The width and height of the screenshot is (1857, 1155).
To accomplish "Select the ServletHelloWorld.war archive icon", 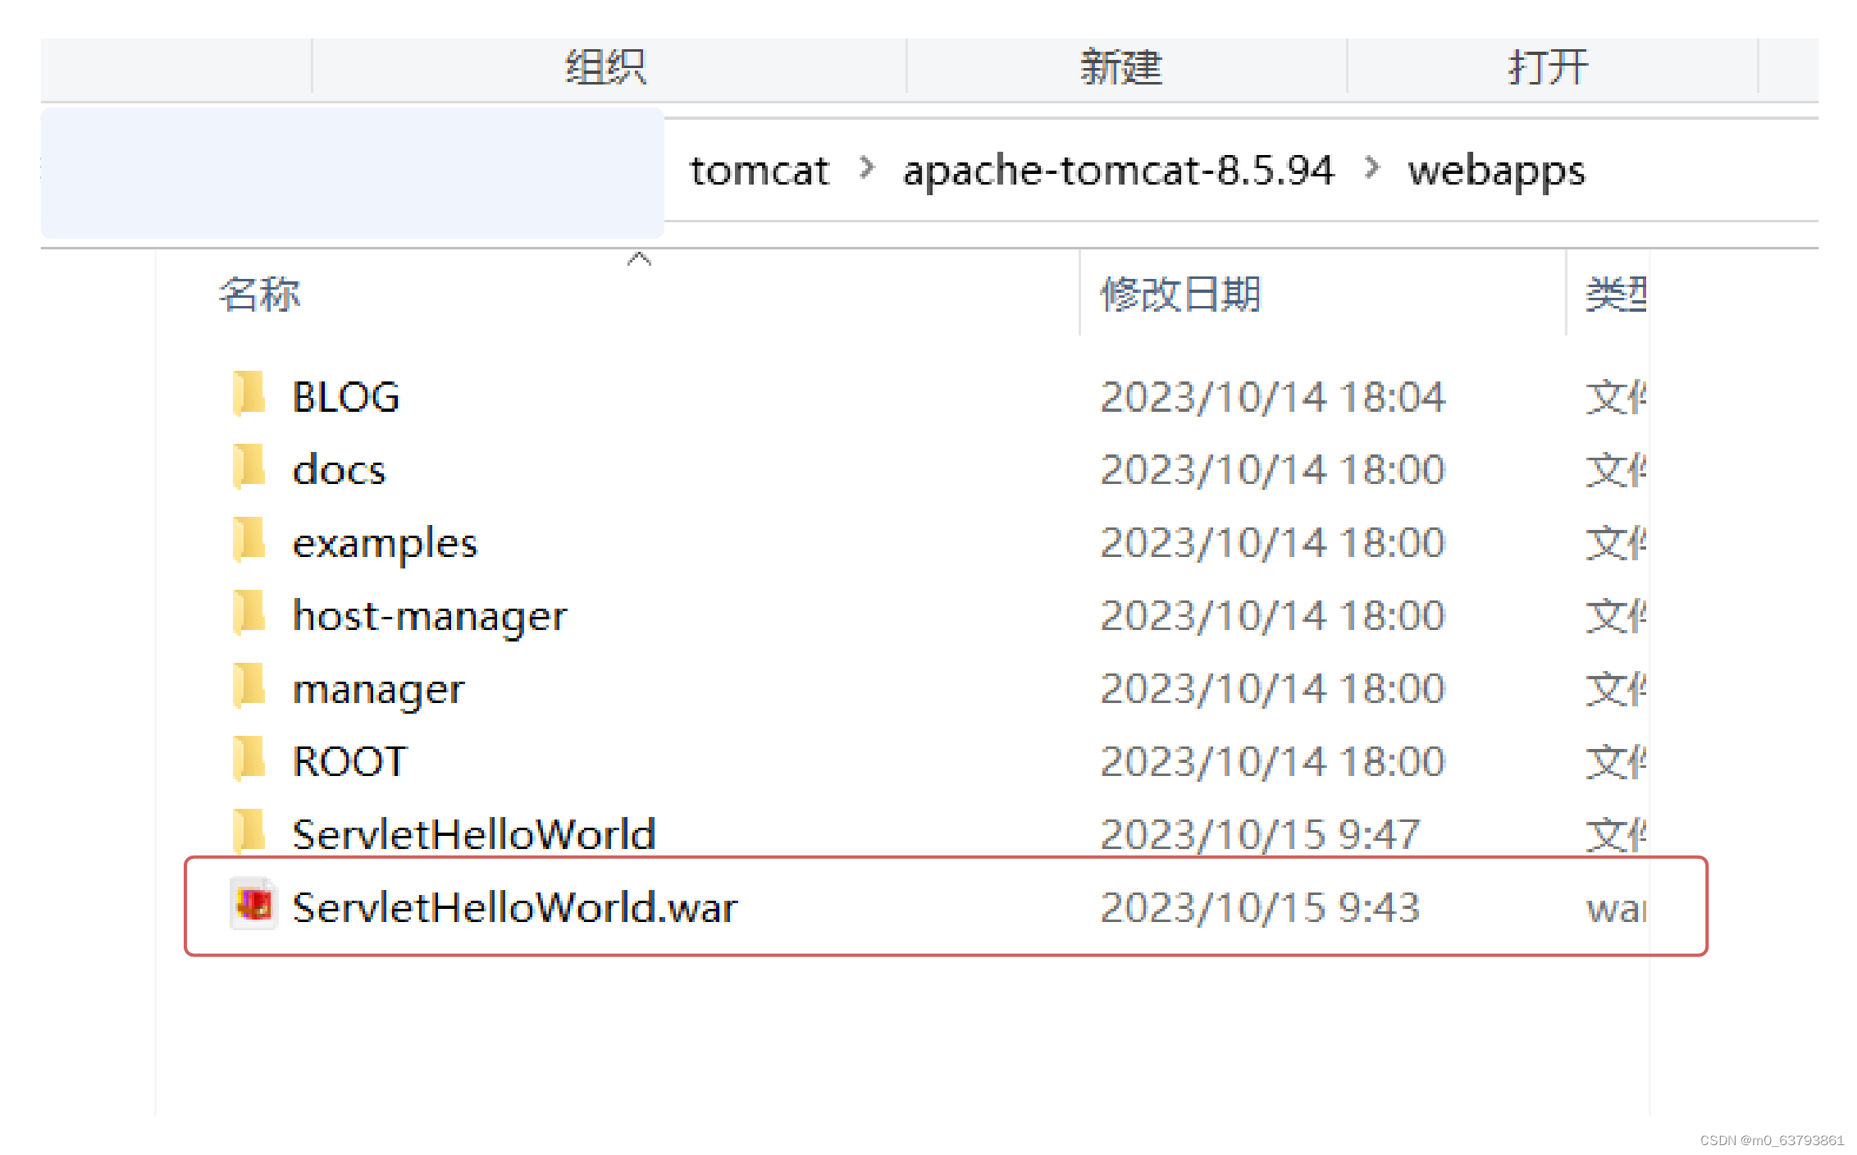I will click(x=253, y=905).
